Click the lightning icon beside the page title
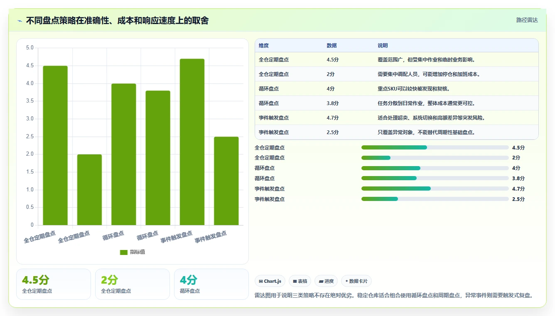The image size is (555, 316). (x=20, y=21)
